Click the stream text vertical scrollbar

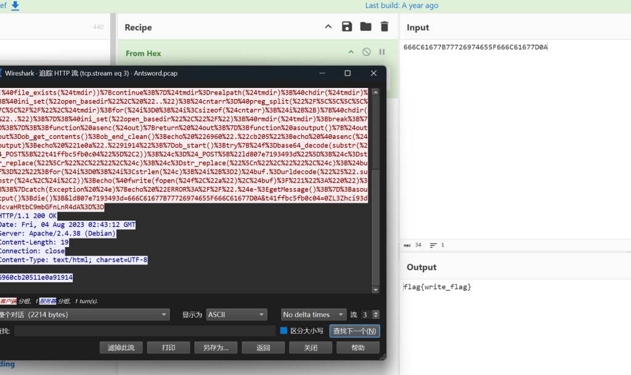click(x=376, y=184)
